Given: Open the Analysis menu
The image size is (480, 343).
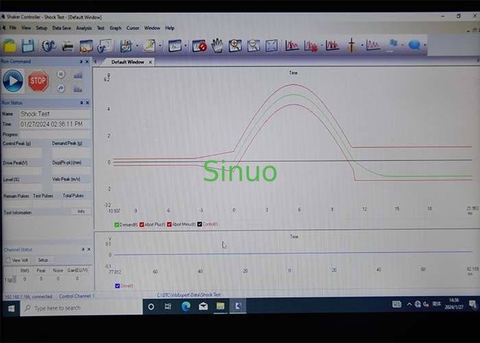Looking at the screenshot, I should [84, 28].
